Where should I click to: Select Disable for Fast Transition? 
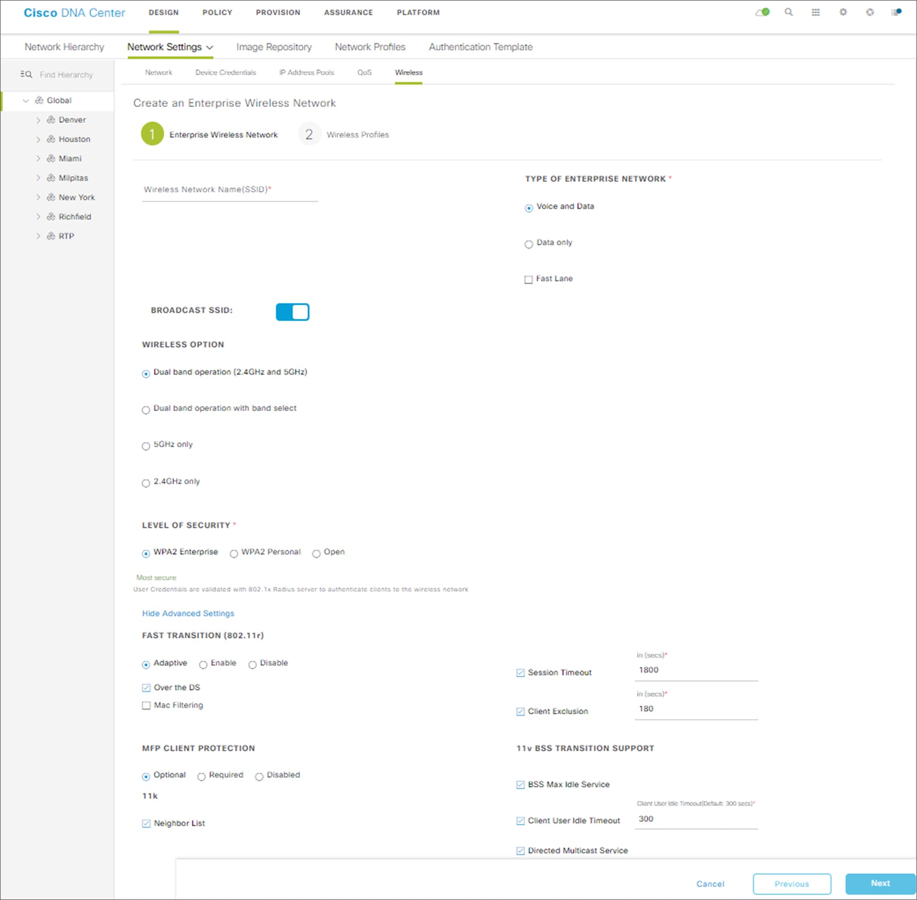tap(252, 665)
